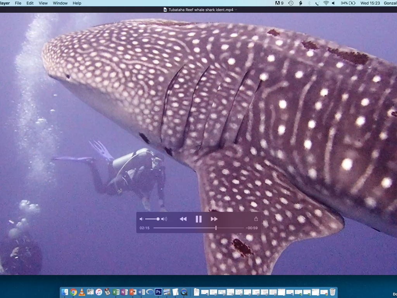Toggle the remaining time display showing -00:59

pos(252,228)
